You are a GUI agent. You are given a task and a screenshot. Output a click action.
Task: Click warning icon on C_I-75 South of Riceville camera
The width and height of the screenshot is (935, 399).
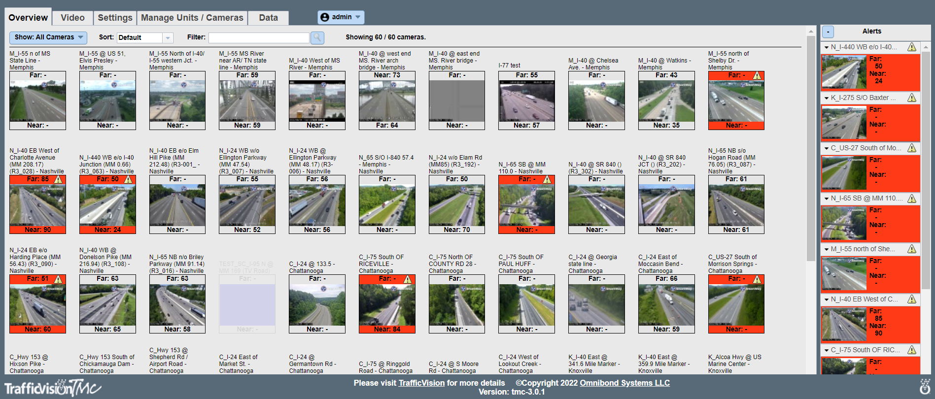click(x=408, y=279)
